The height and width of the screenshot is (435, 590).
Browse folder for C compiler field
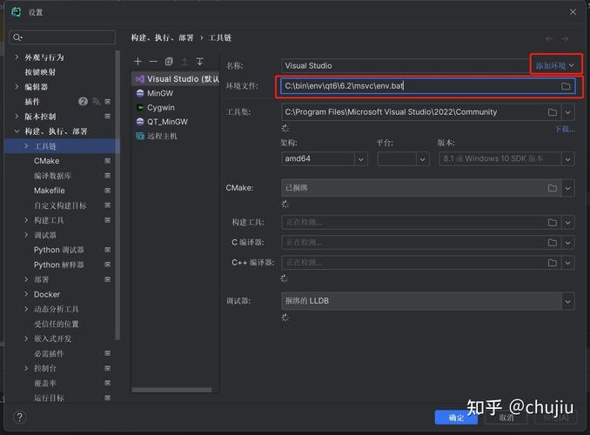[x=552, y=243]
